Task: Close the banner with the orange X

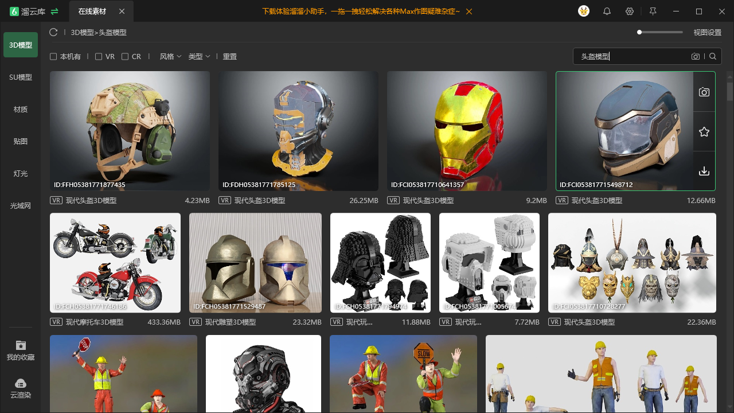Action: click(470, 11)
